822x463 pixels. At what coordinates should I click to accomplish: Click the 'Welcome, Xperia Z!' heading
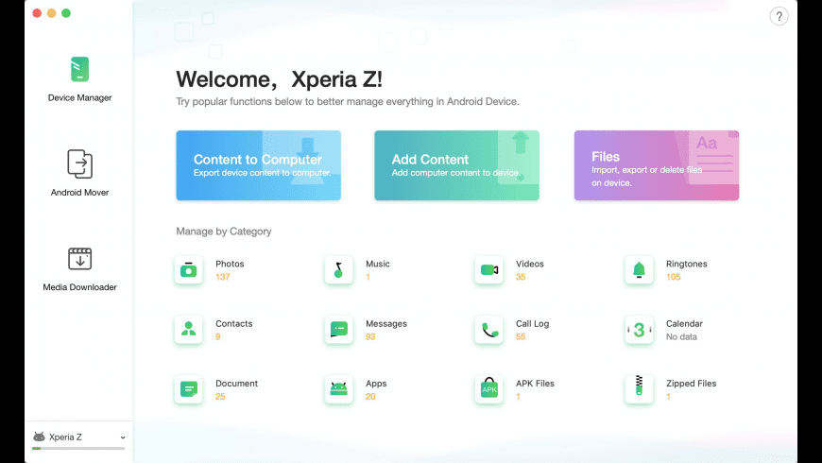[x=279, y=79]
